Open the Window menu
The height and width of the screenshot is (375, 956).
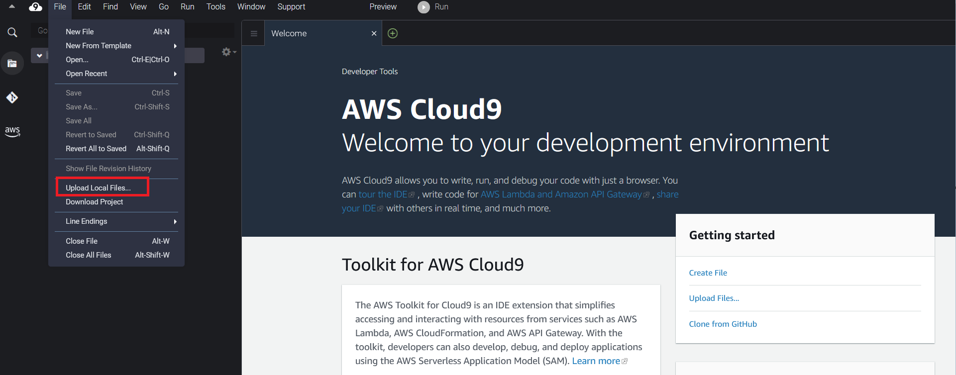[251, 6]
